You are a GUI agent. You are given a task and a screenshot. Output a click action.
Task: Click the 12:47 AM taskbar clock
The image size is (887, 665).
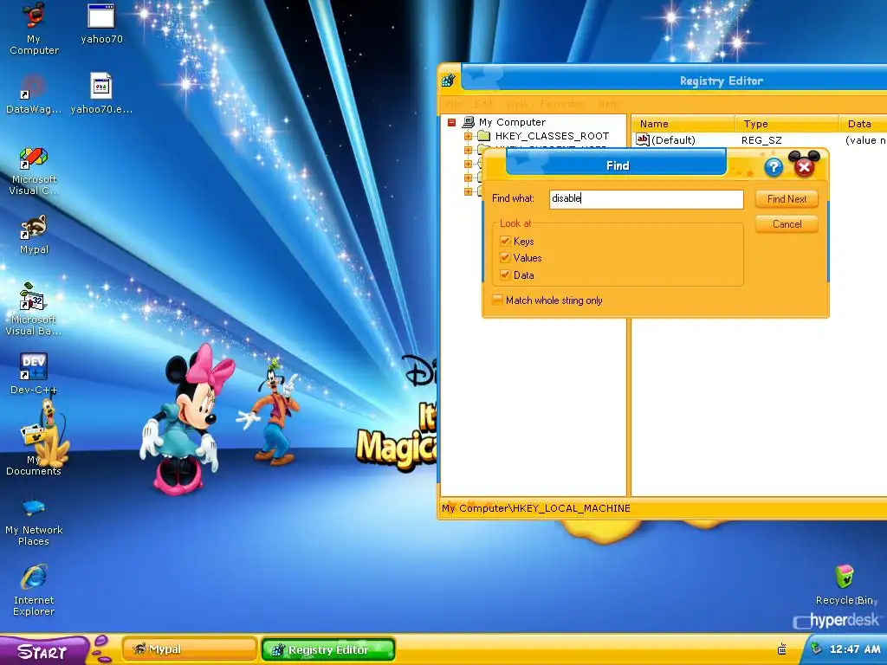click(855, 649)
